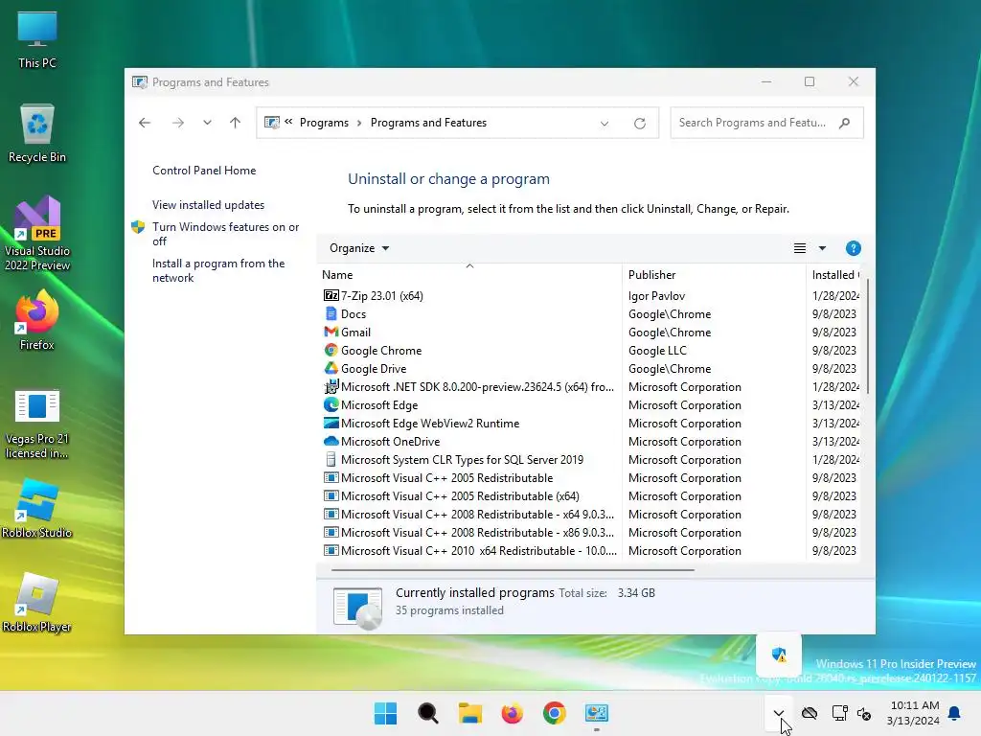Click the Microsoft OneDrive cloud icon

pyautogui.click(x=331, y=441)
